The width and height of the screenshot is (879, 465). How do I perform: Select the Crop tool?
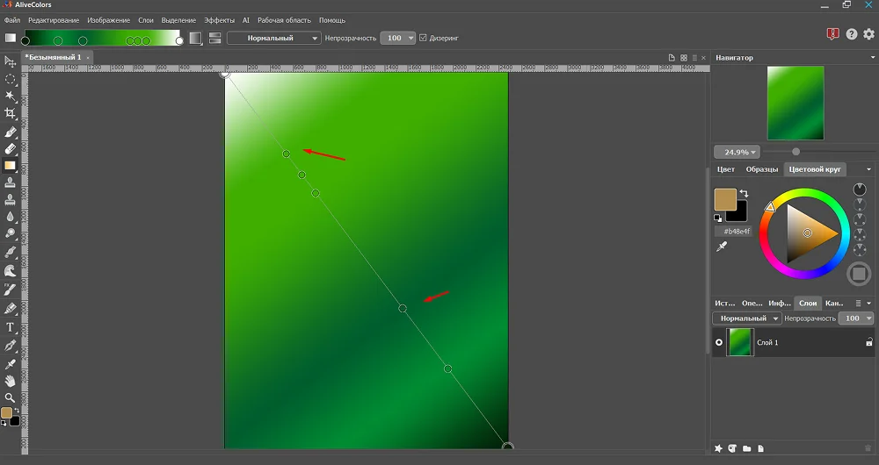click(10, 113)
